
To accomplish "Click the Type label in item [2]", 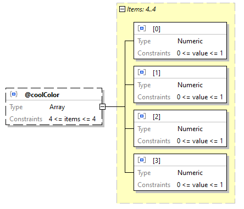I will click(x=144, y=129).
